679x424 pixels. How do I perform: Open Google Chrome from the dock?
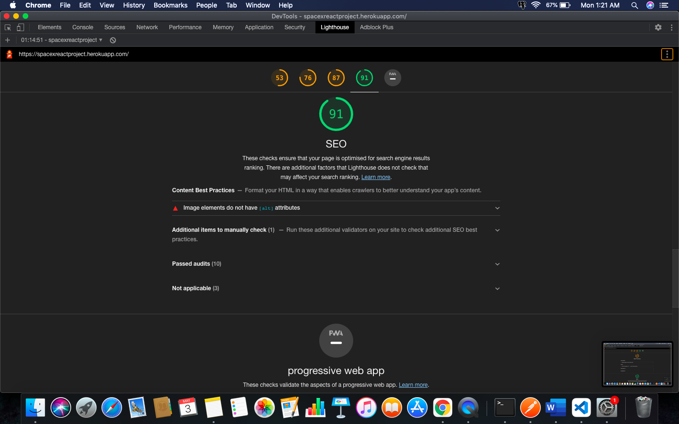(x=443, y=408)
